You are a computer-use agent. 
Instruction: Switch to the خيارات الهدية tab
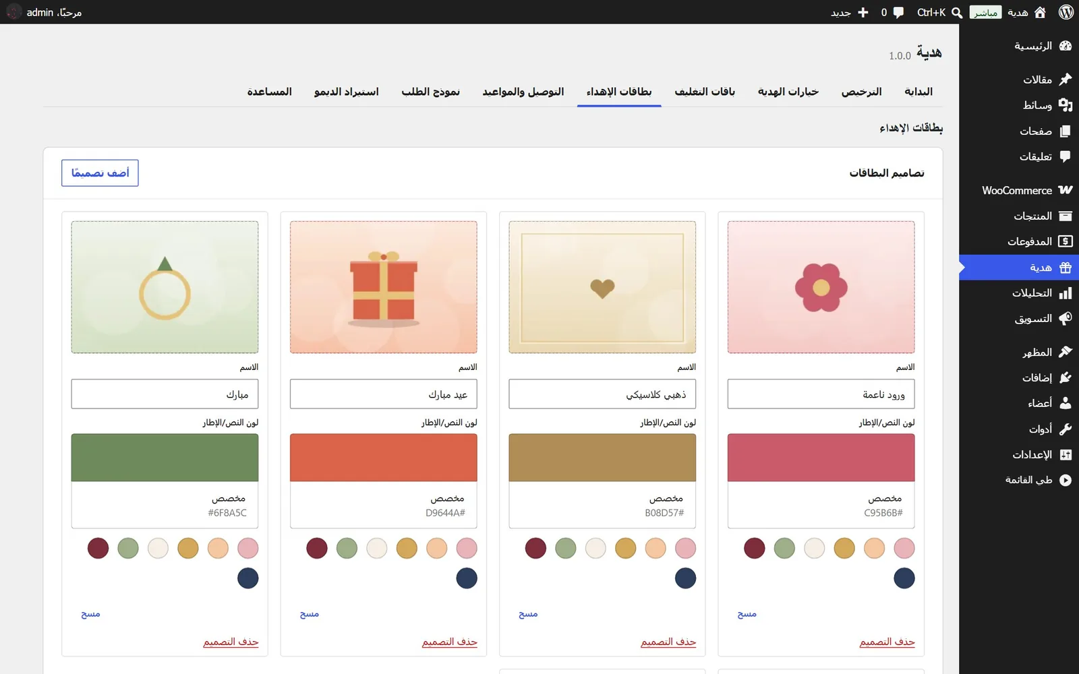pos(788,92)
